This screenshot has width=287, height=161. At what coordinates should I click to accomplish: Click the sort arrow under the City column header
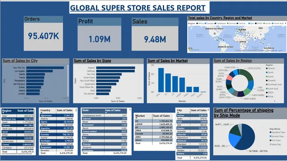(178, 113)
